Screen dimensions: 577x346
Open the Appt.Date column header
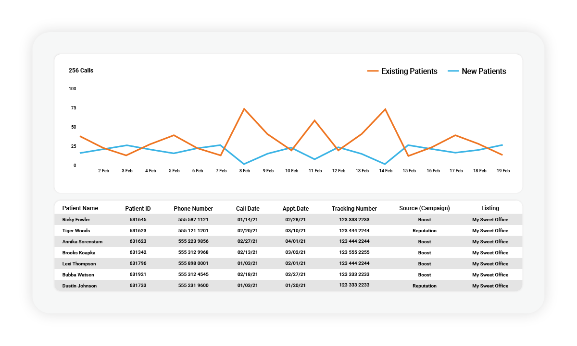point(296,208)
